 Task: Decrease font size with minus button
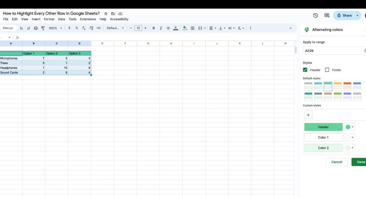pos(131,28)
